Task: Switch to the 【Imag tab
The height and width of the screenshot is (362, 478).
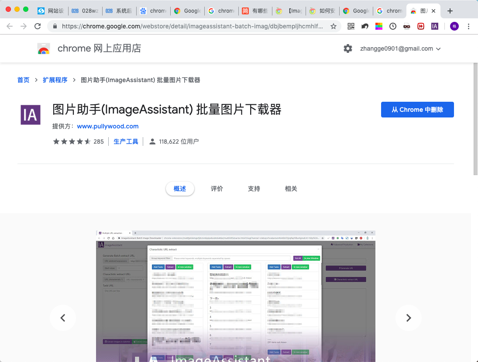Action: click(x=289, y=11)
